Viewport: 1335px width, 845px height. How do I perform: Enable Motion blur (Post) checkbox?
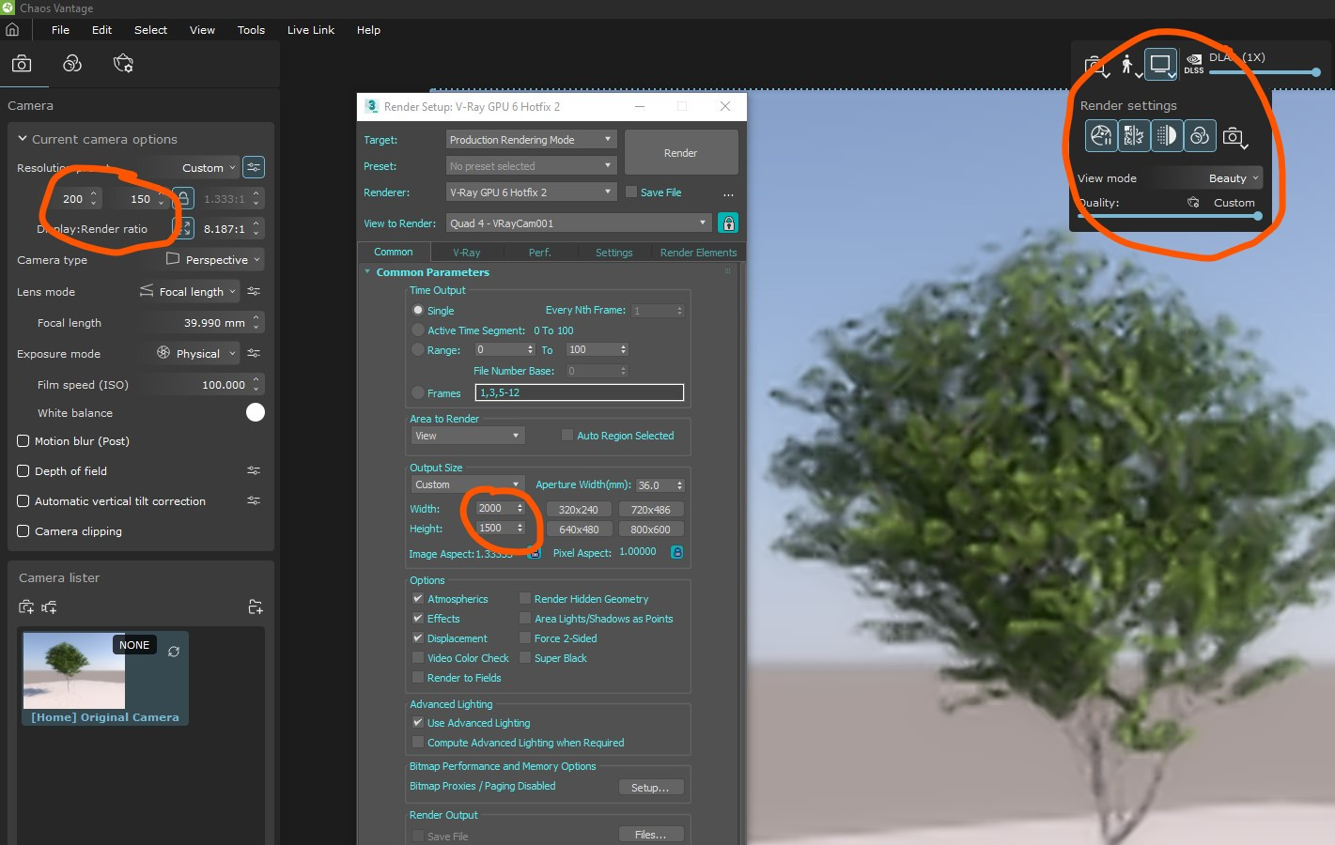coord(23,440)
